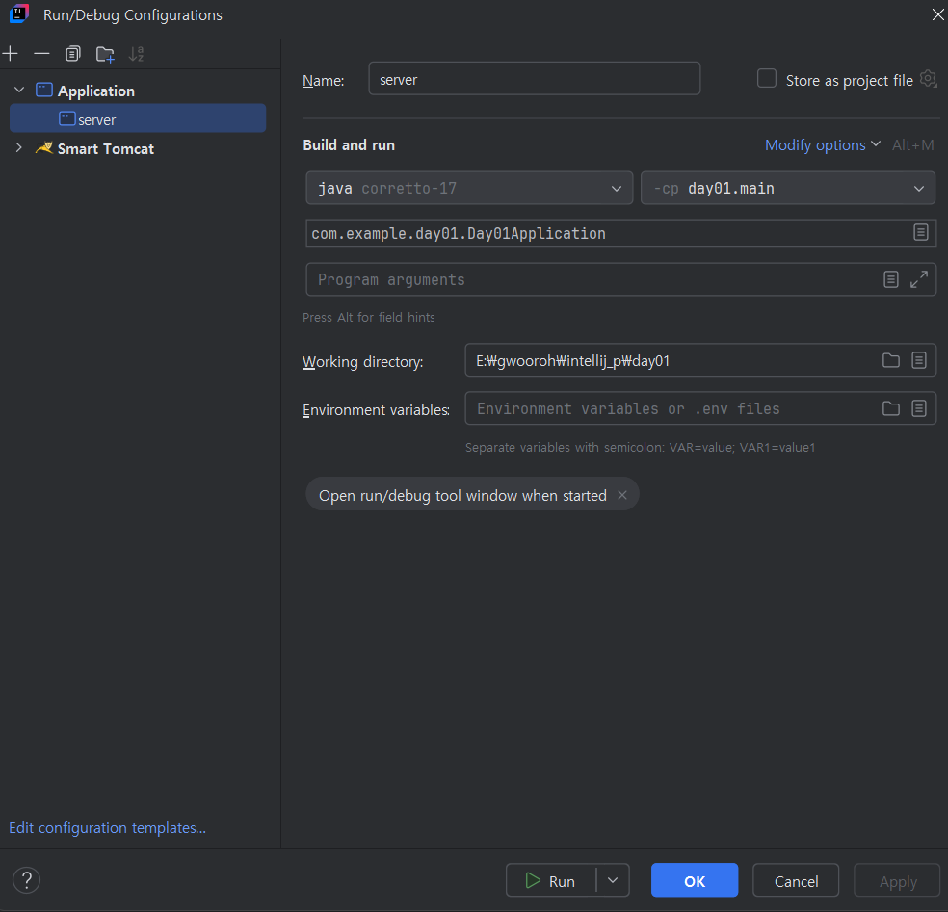Remove the Open run/debug tool window option
This screenshot has width=948, height=912.
[x=622, y=495]
